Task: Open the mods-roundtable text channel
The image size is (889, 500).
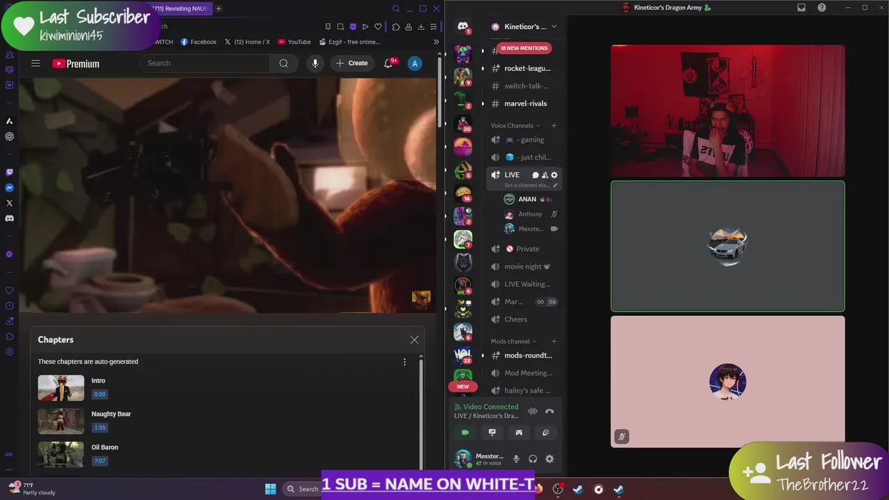Action: point(524,356)
